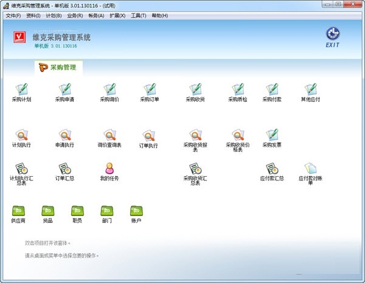Open the 业务(R) menu

coord(75,16)
